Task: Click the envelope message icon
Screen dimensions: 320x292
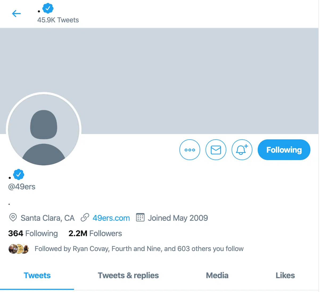Action: click(216, 150)
